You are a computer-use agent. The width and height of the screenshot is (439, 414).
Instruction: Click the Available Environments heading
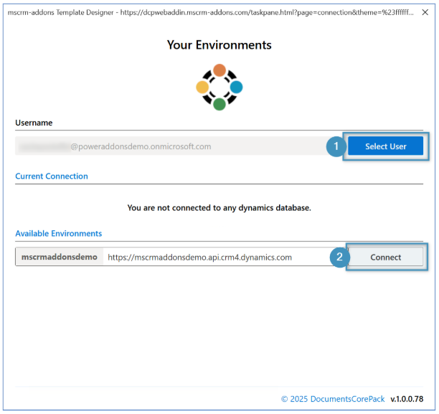59,233
